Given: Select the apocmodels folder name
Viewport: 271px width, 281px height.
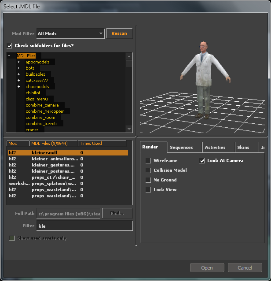Looking at the screenshot, I should [37, 62].
